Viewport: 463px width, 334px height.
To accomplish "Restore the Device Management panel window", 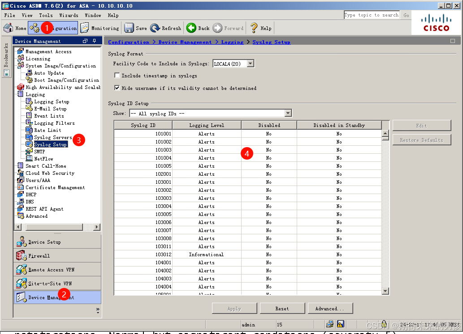I will pos(85,41).
